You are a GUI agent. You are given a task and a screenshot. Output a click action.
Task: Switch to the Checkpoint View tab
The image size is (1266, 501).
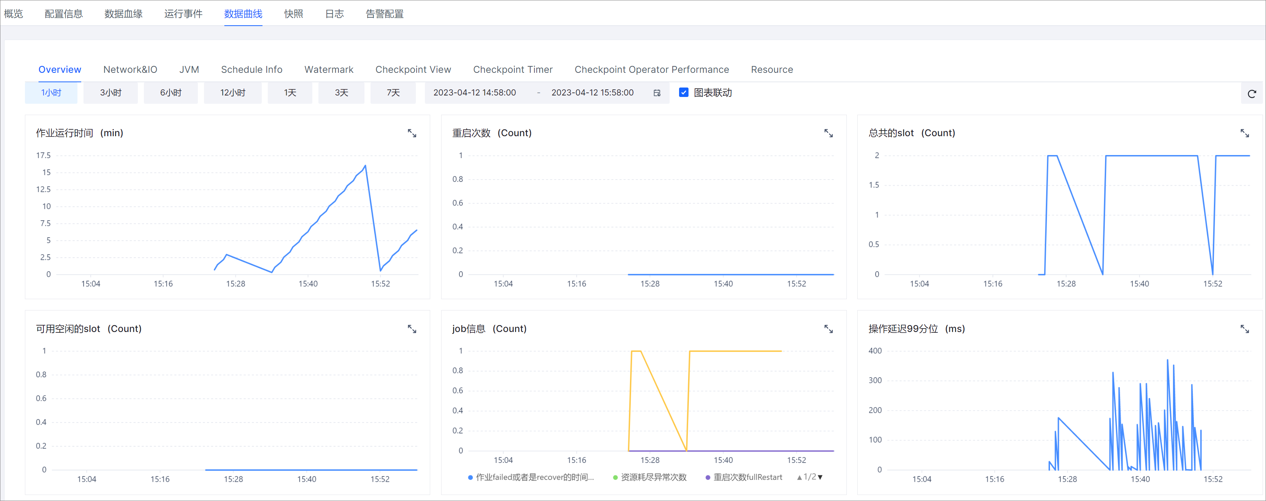413,70
